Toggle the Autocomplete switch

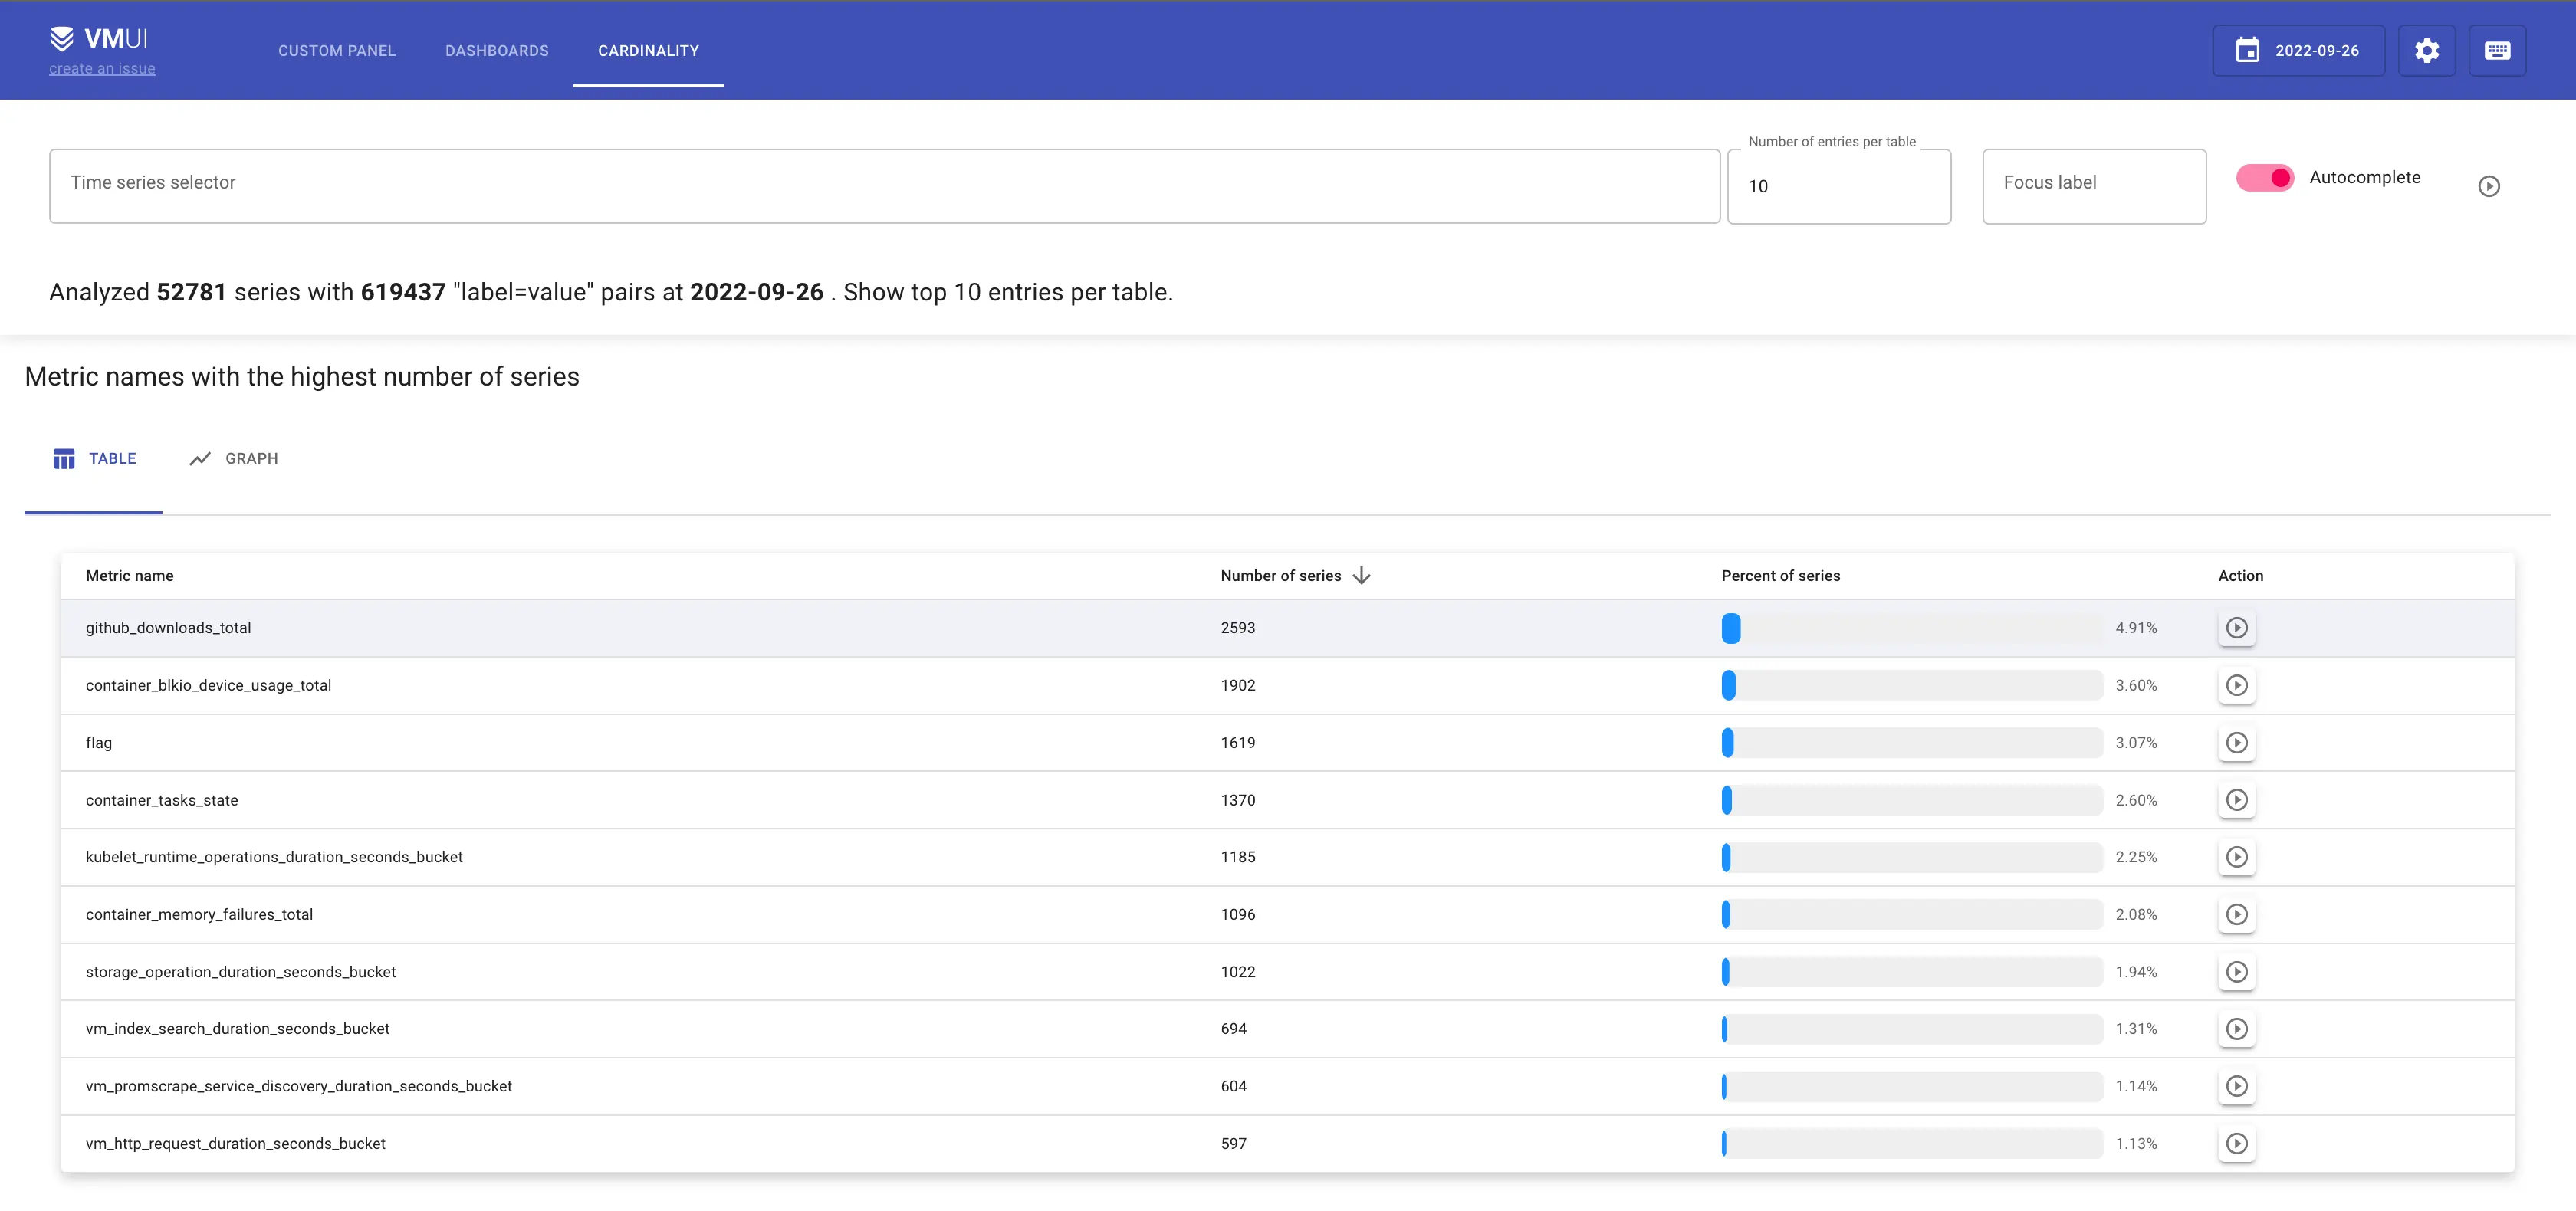(x=2265, y=178)
